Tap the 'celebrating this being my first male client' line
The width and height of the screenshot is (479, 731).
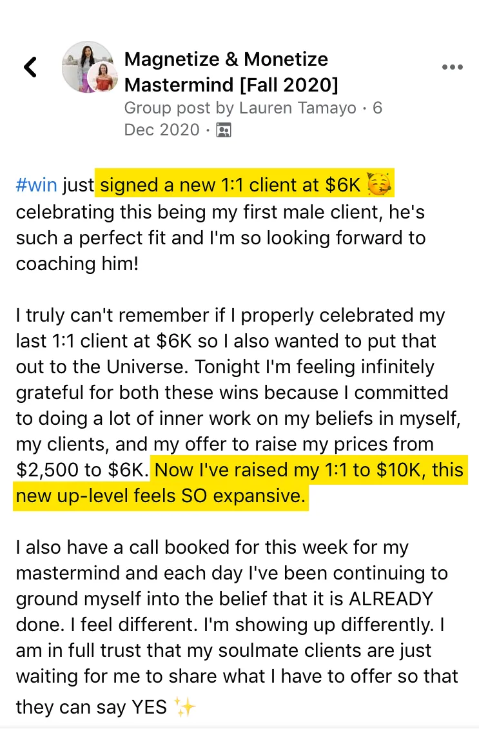point(220,212)
